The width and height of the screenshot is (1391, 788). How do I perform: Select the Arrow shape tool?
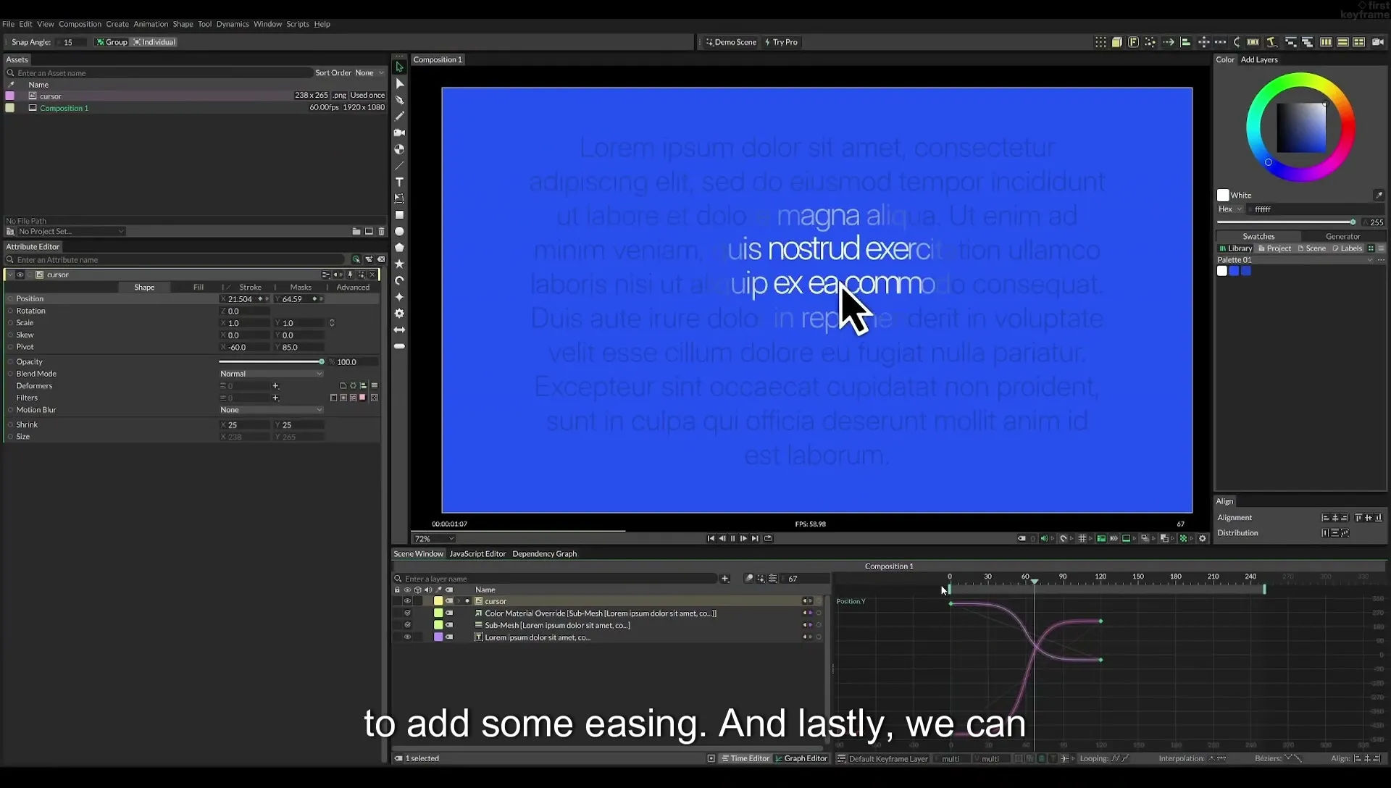click(399, 330)
